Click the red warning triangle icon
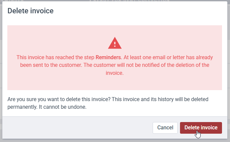Image resolution: width=230 pixels, height=142 pixels. click(115, 43)
